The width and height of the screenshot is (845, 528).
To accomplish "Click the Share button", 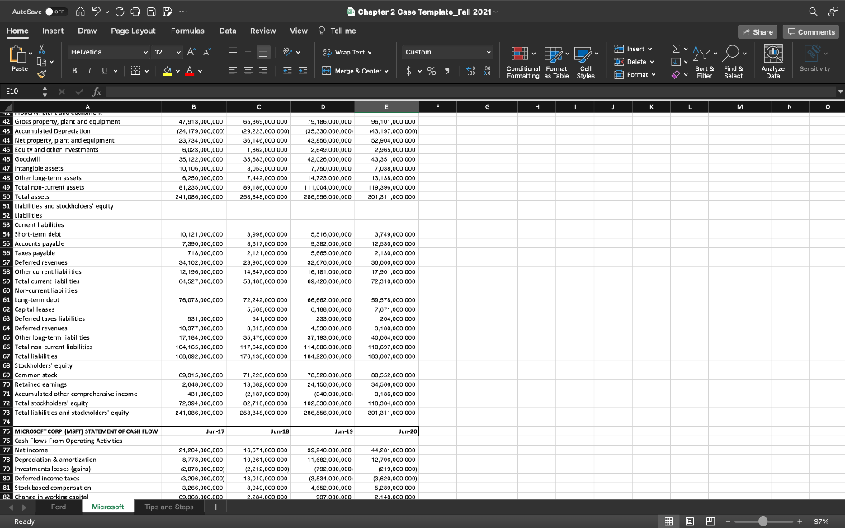I will pyautogui.click(x=758, y=32).
